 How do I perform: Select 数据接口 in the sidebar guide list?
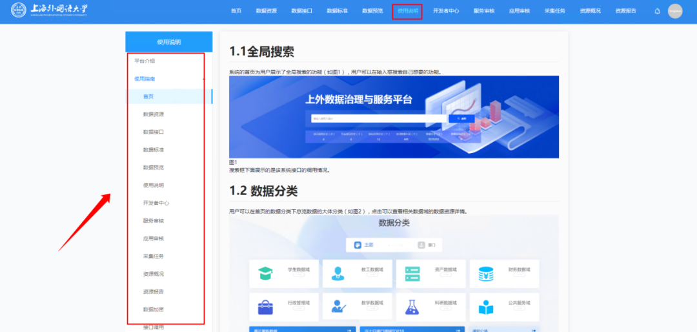[154, 132]
